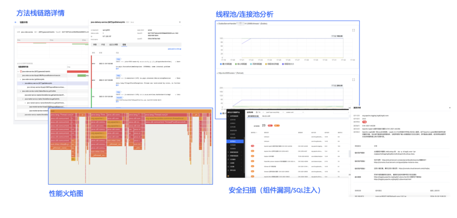Select the highlighted blue sidebar menu item

click(x=235, y=141)
